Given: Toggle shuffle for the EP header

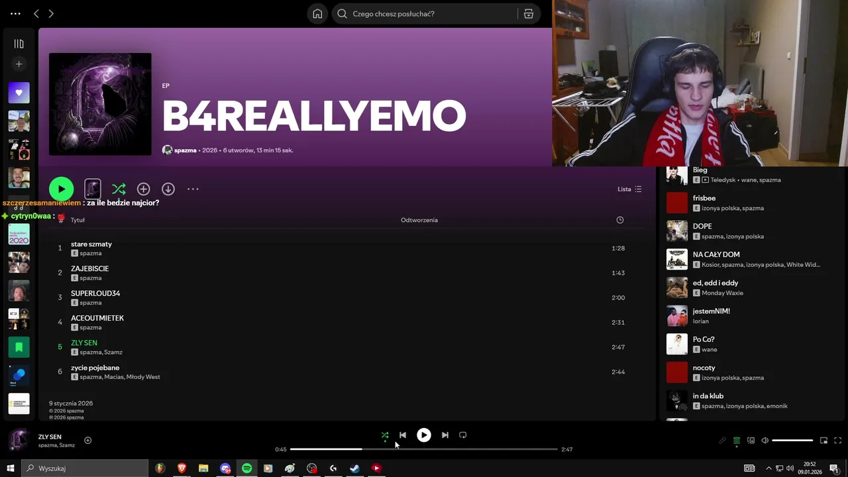Looking at the screenshot, I should (119, 189).
